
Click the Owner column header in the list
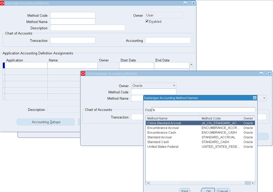248,118
